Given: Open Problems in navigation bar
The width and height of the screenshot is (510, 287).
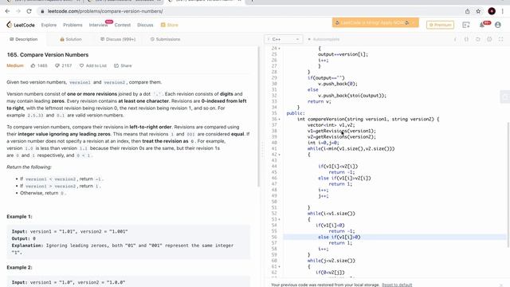Looking at the screenshot, I should [73, 25].
